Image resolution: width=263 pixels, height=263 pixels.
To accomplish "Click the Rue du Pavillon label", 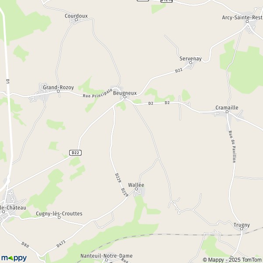I will pos(232,146).
